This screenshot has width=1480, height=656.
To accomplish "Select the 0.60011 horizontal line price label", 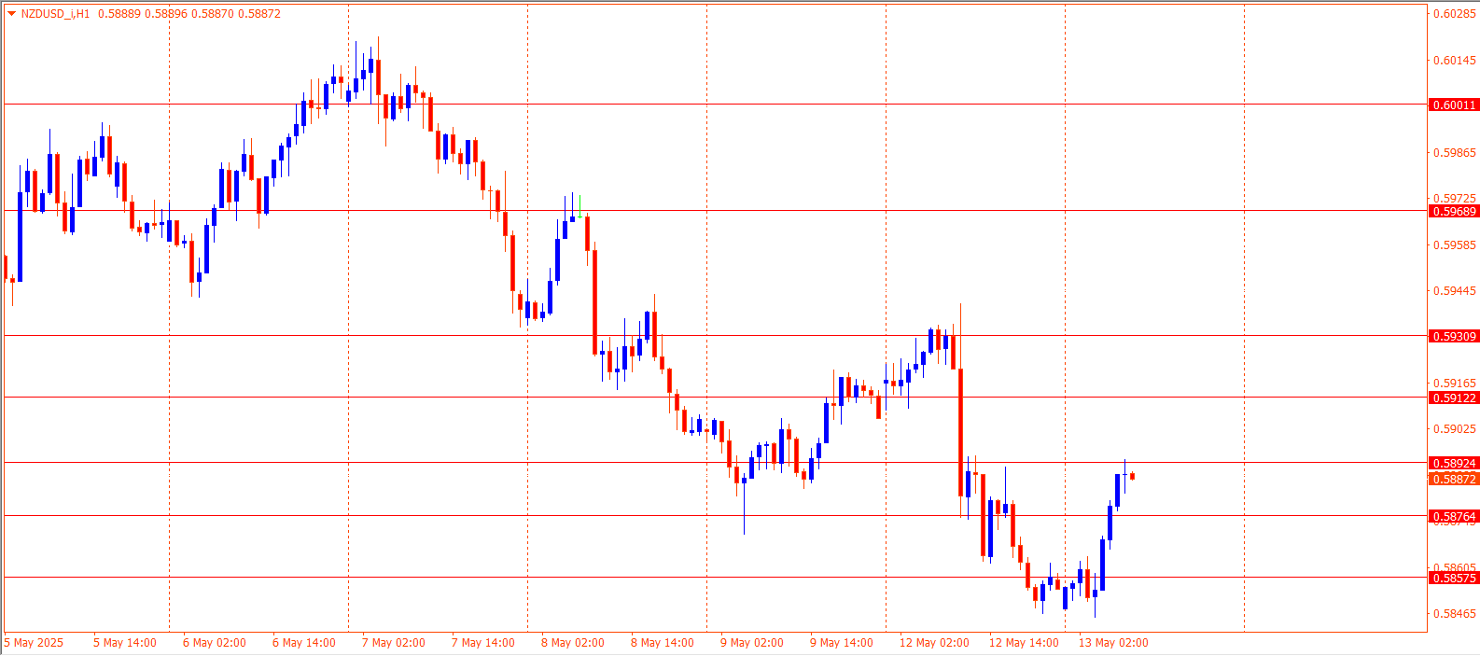I will point(1454,105).
